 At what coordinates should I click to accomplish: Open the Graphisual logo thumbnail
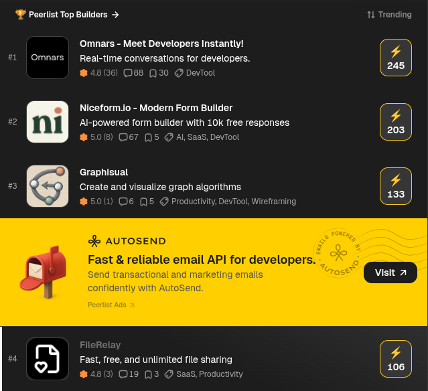(x=48, y=186)
